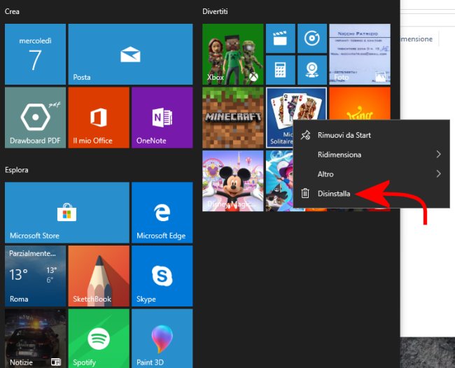Open the Il mio Office tile
The image size is (455, 368).
99,118
